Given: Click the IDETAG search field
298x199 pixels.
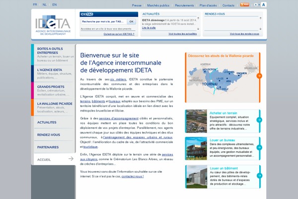Looking at the screenshot, I should pyautogui.click(x=104, y=22).
